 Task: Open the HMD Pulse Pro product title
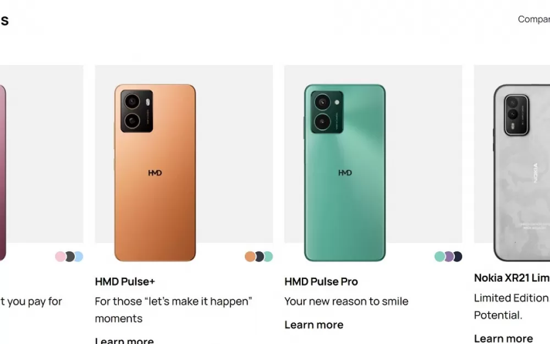pyautogui.click(x=321, y=281)
